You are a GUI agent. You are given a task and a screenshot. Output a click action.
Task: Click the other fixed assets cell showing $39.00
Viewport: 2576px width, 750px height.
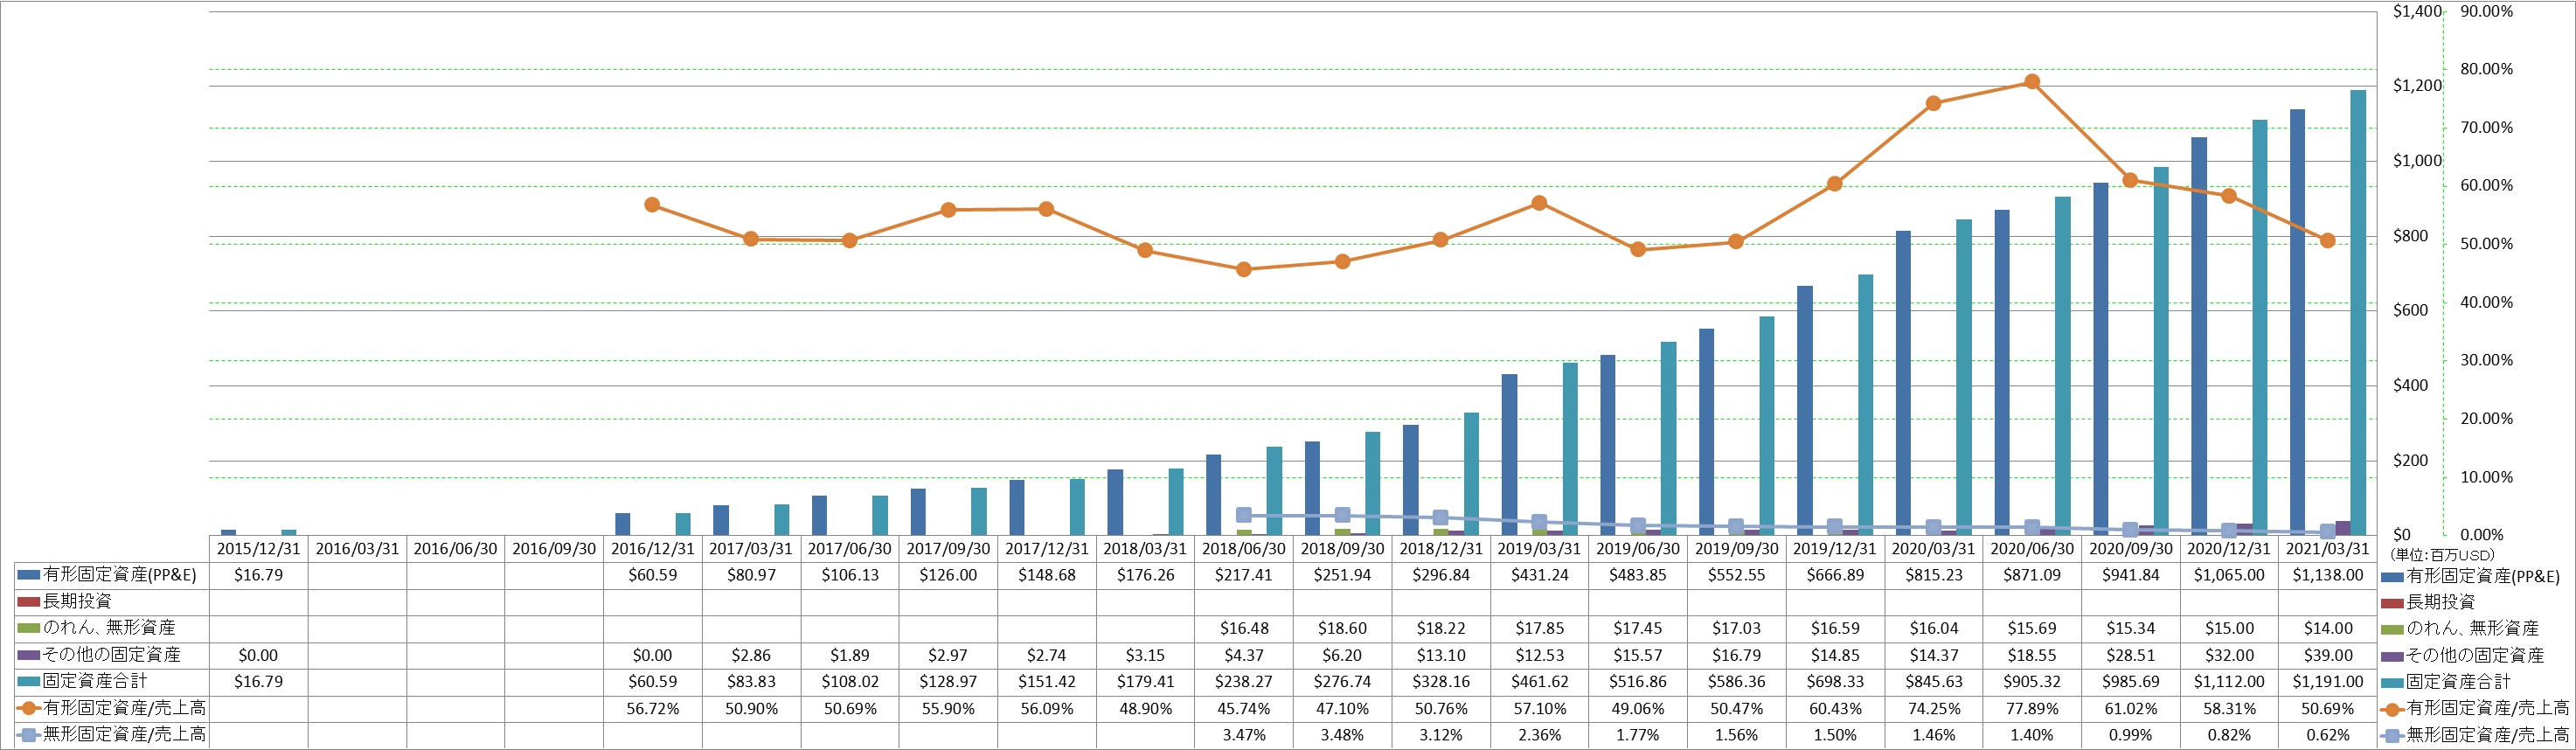pos(2328,656)
